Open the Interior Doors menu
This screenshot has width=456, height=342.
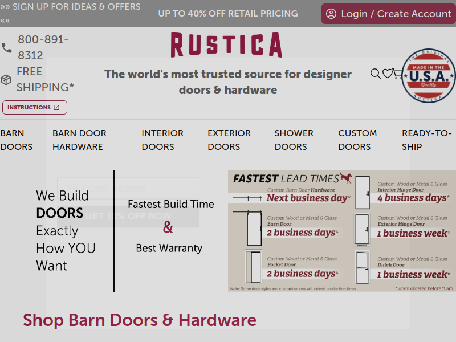[x=162, y=140]
